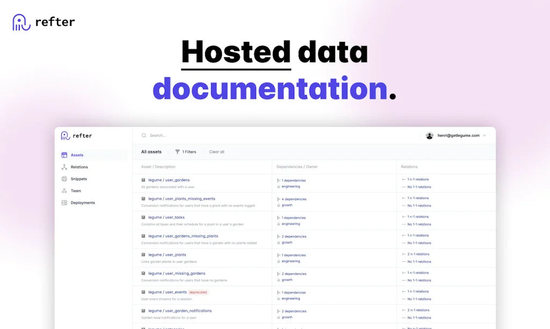Click the Assets sidebar icon
Image resolution: width=550 pixels, height=329 pixels.
[64, 155]
